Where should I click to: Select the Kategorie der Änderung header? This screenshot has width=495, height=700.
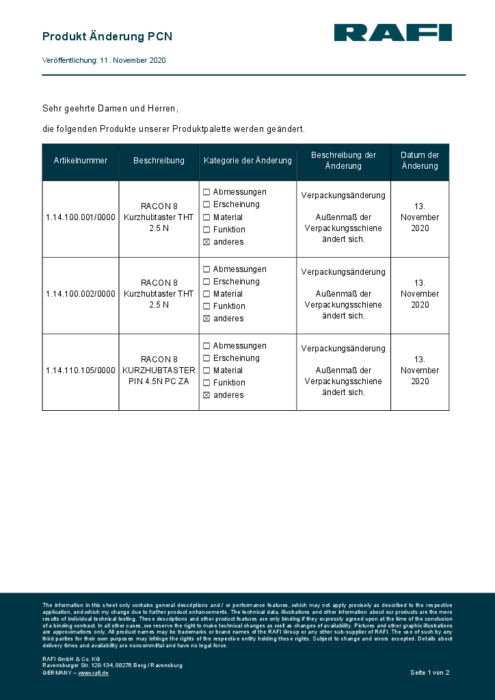click(247, 161)
